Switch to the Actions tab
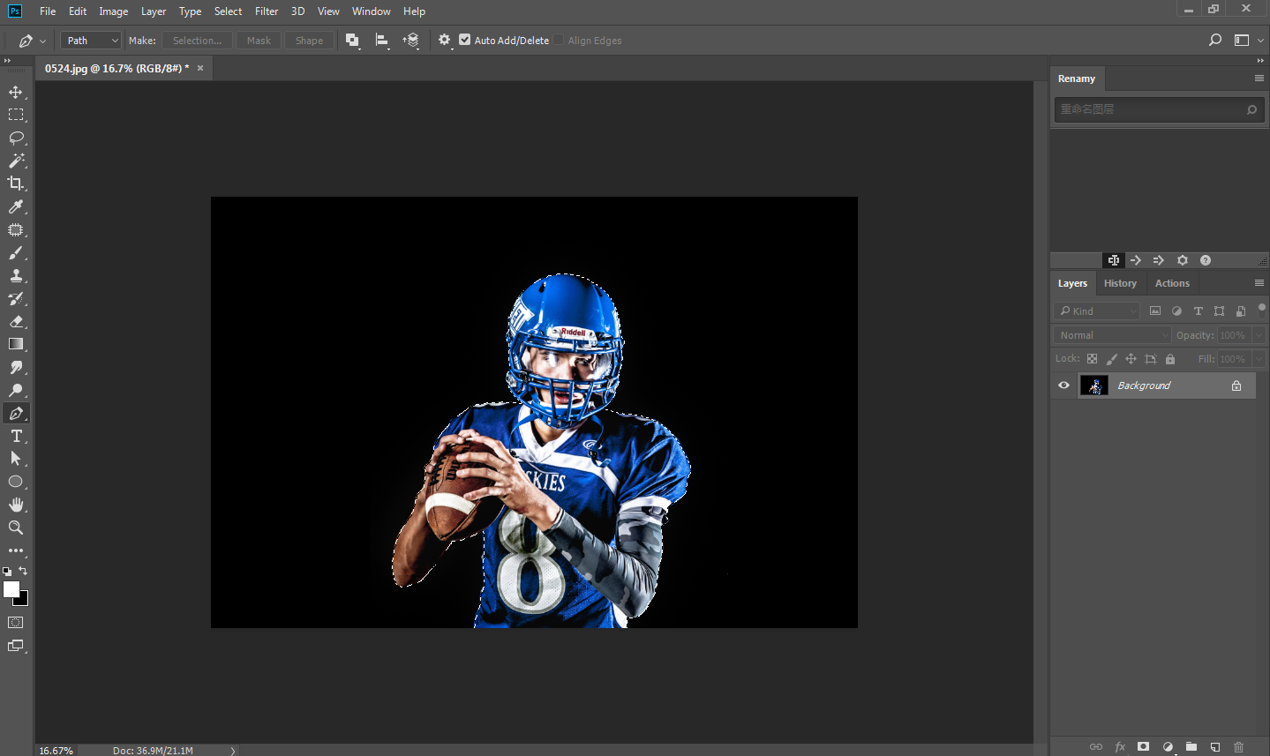The height and width of the screenshot is (756, 1270). coord(1172,283)
